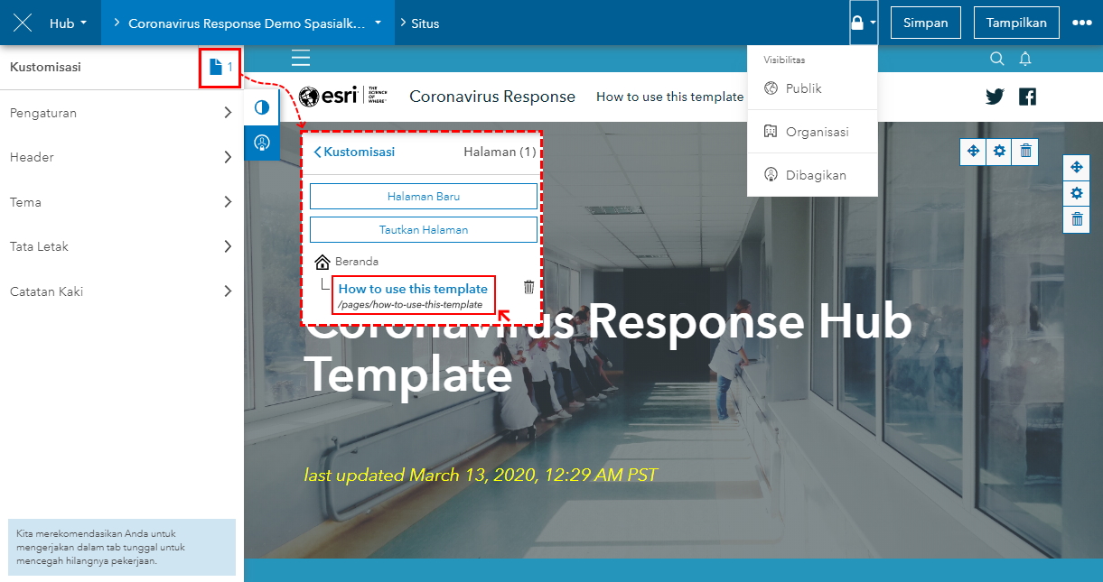Click the Coronavirus Response site title
The image size is (1103, 582).
[x=492, y=97]
